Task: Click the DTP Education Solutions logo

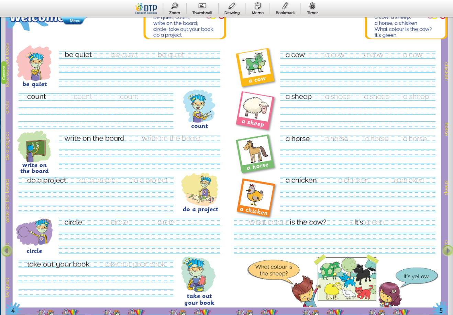Action: pos(146,8)
